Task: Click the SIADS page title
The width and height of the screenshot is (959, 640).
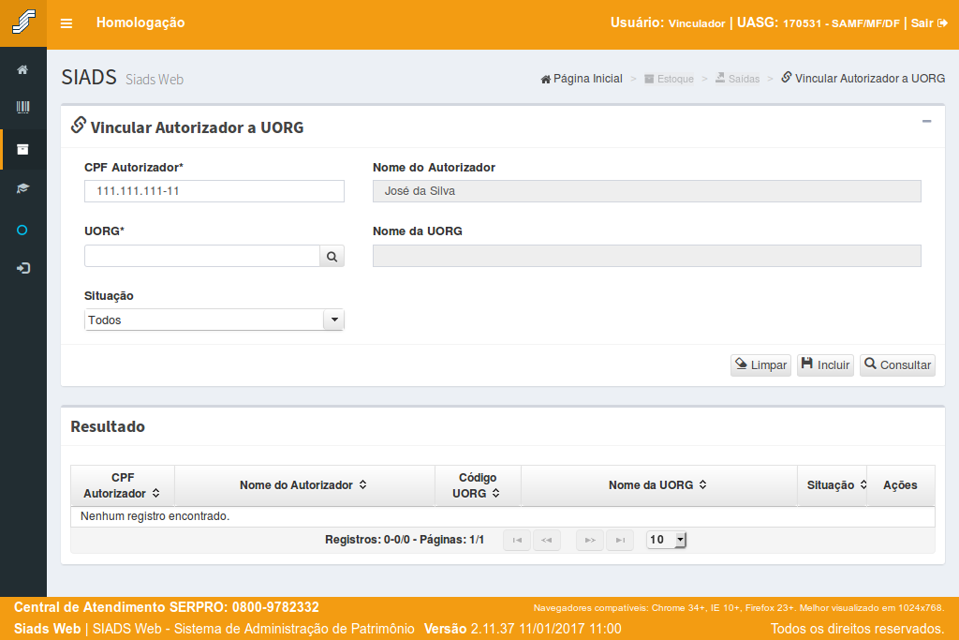Action: pyautogui.click(x=89, y=78)
